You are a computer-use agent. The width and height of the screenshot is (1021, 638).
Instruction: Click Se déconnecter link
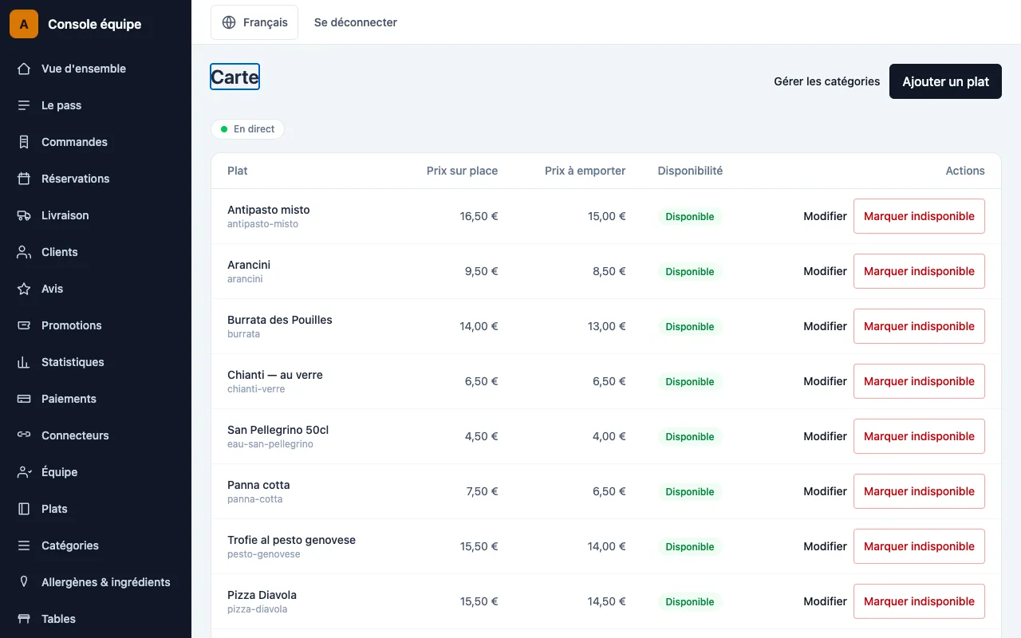356,22
